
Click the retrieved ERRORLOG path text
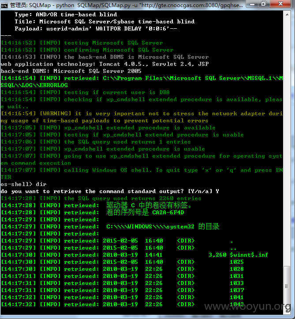click(x=142, y=82)
